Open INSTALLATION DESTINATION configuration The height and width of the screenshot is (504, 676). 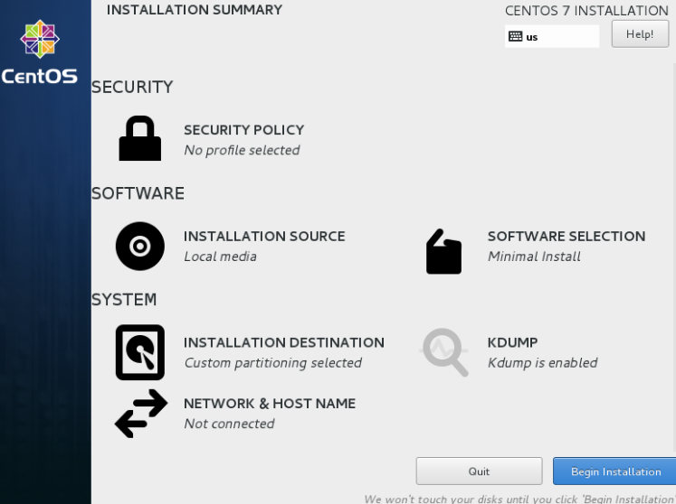click(x=284, y=342)
